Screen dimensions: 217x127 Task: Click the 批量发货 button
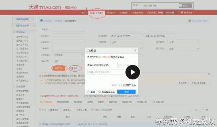pyautogui.click(x=54, y=110)
